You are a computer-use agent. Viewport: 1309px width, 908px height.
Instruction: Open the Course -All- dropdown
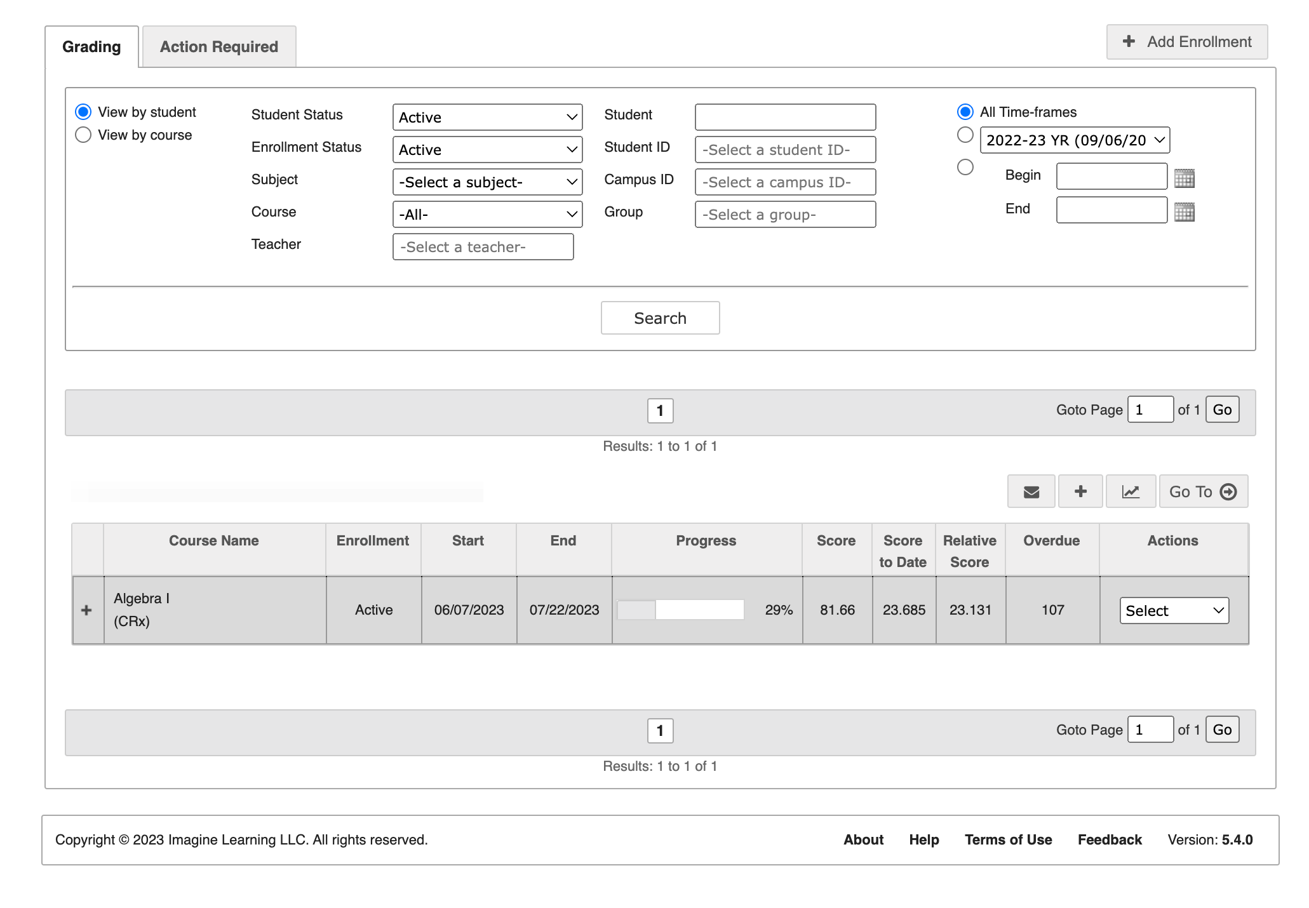coord(488,215)
